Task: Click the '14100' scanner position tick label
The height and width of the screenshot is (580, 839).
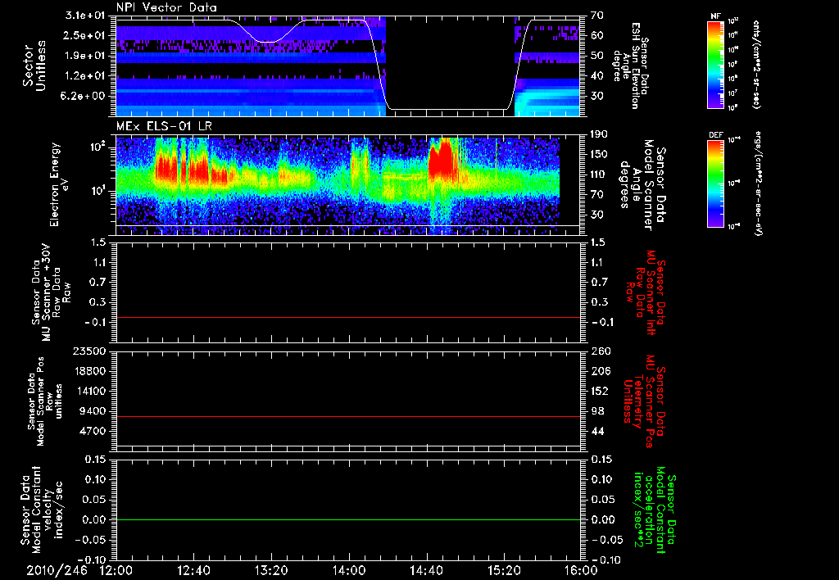Action: click(x=89, y=391)
